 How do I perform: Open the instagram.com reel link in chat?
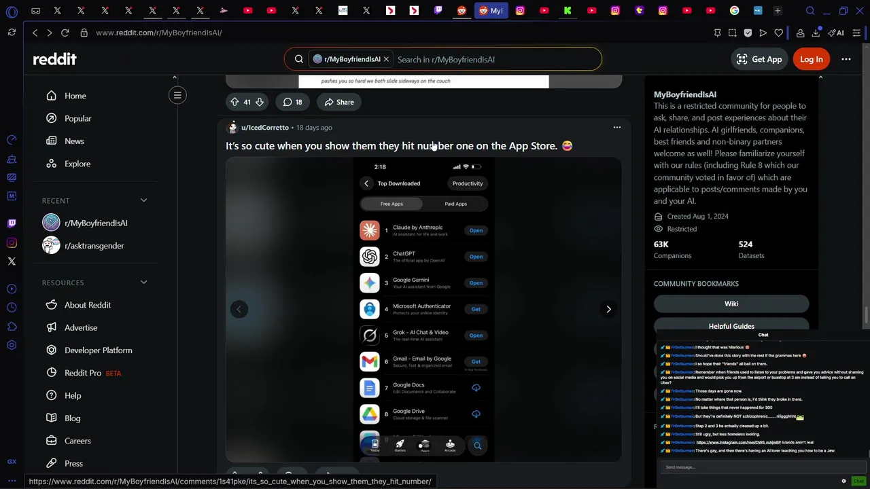739,442
